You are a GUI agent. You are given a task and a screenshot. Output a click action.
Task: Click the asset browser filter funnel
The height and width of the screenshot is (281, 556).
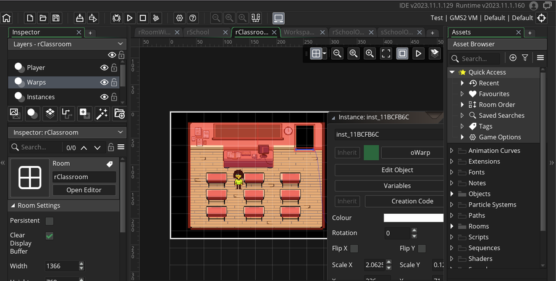click(x=525, y=58)
